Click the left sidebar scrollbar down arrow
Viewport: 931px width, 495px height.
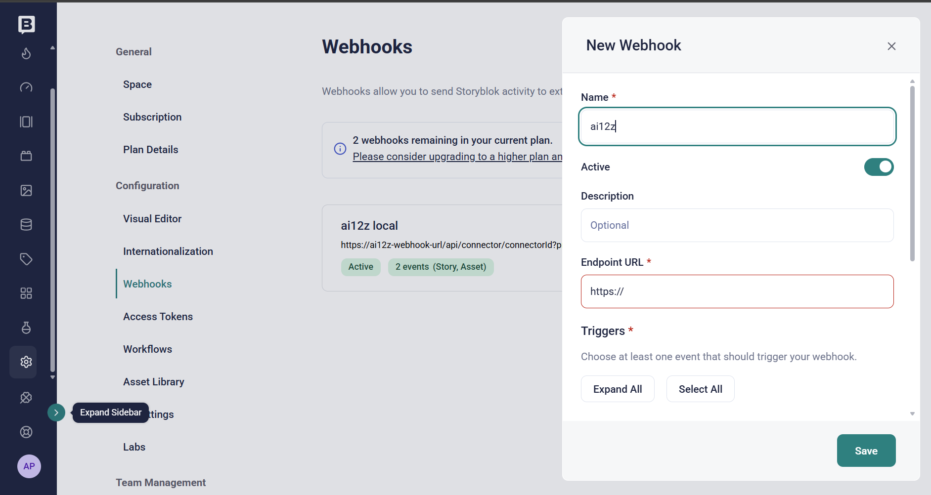(52, 377)
